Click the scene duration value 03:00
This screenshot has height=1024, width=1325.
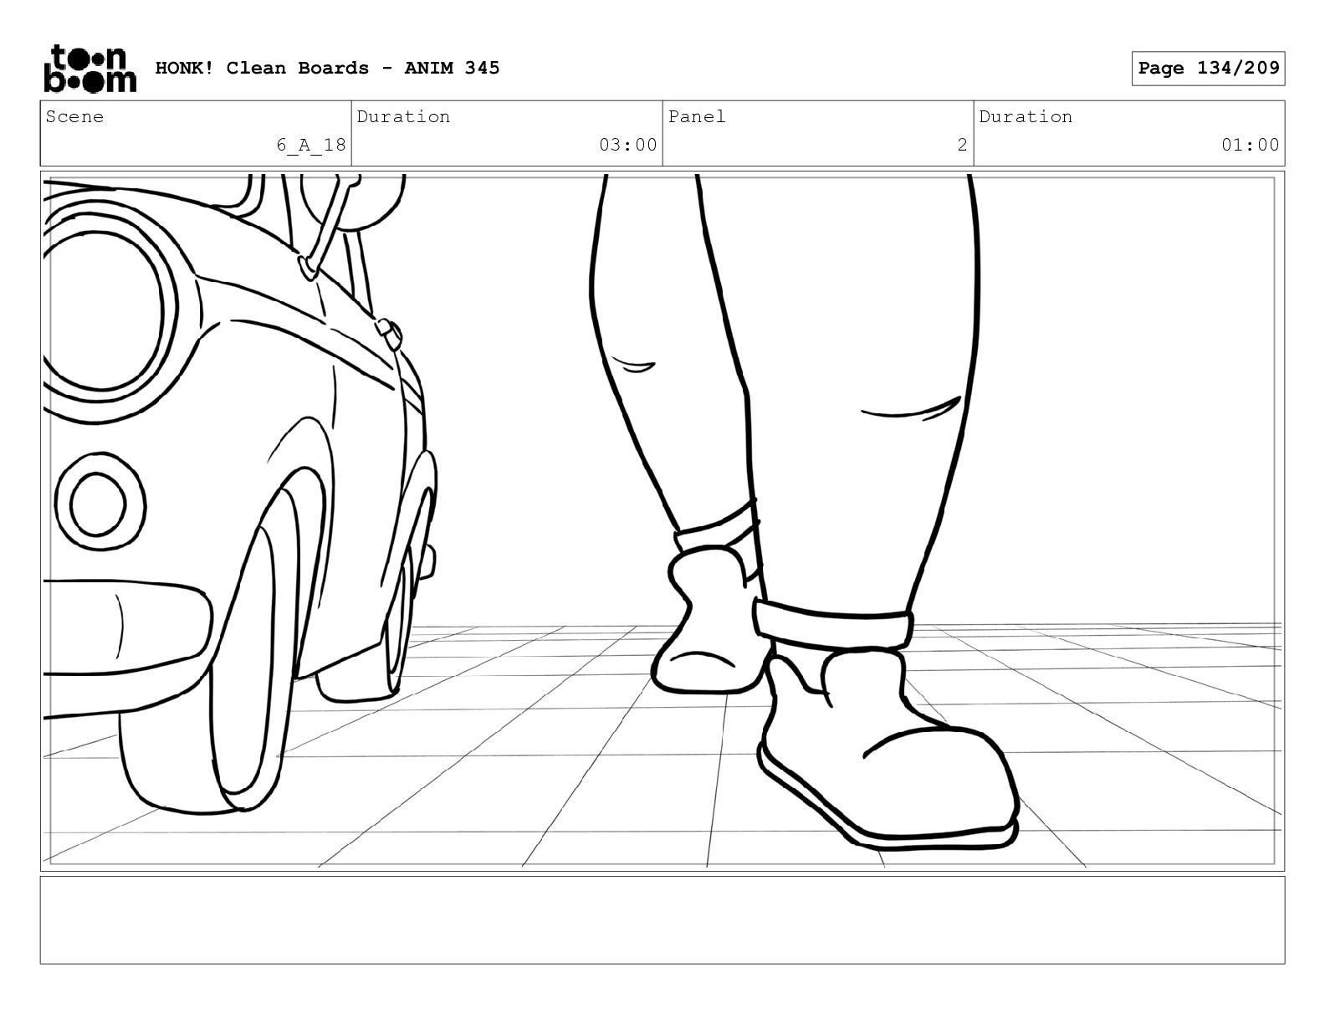point(627,145)
